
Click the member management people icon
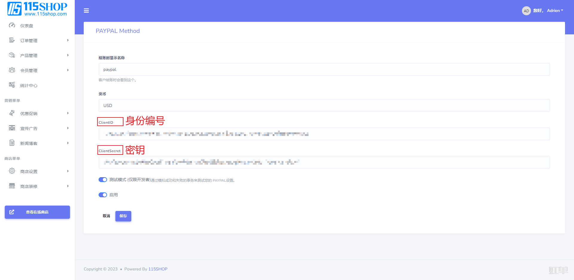[x=12, y=70]
